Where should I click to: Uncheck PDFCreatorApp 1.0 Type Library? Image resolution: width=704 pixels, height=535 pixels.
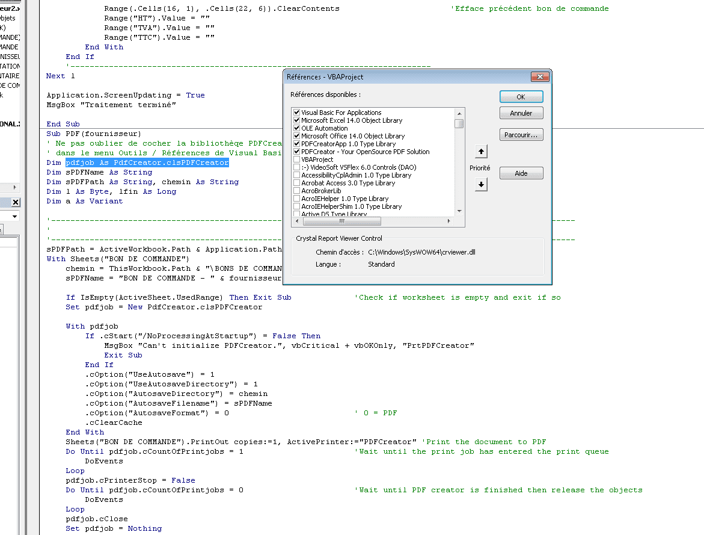[296, 144]
